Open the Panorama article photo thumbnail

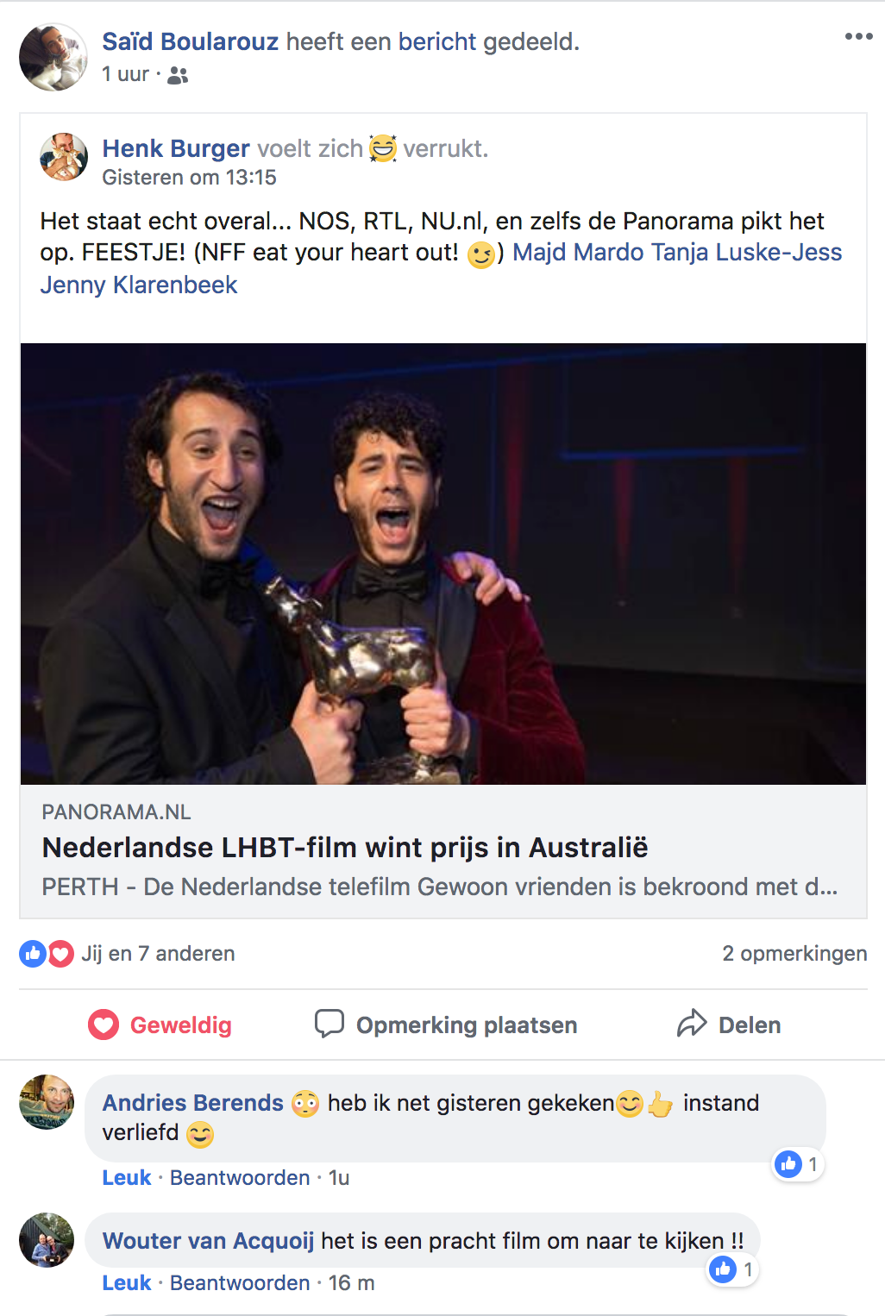pos(443,564)
